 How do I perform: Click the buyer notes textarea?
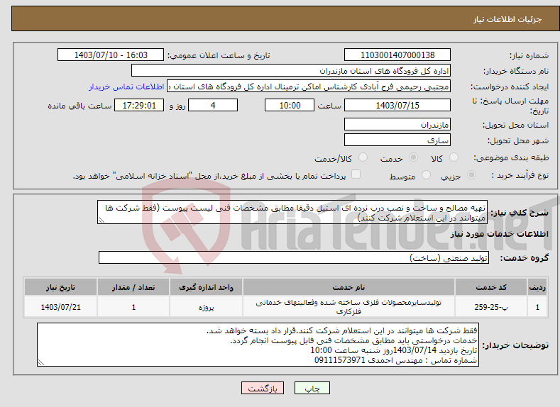[x=258, y=345]
